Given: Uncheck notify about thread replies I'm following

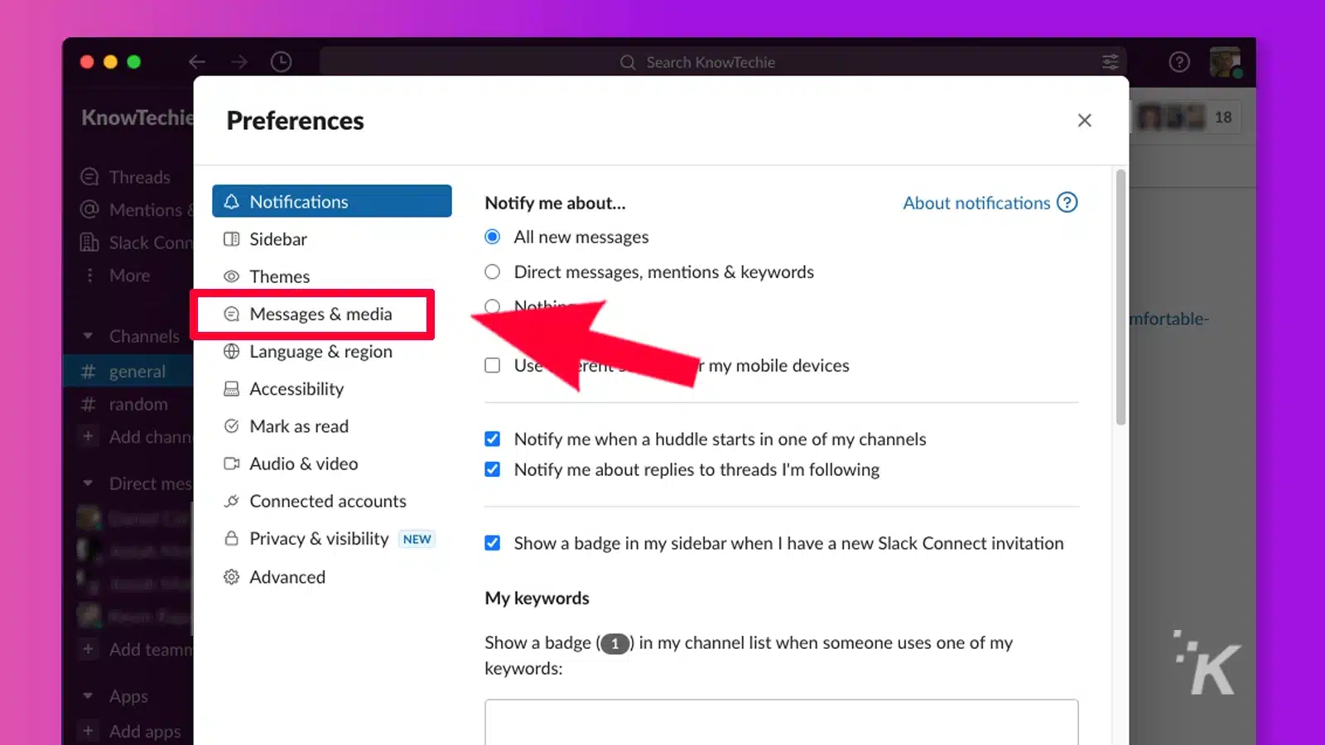Looking at the screenshot, I should 493,469.
